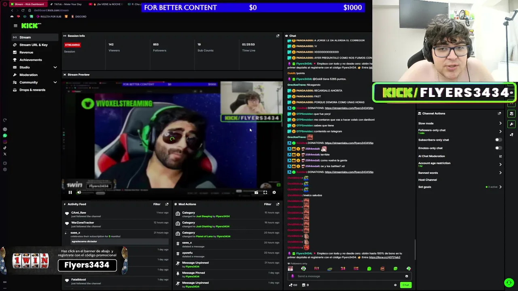Expand the Studio sidebar section
518x291 pixels.
pos(55,67)
